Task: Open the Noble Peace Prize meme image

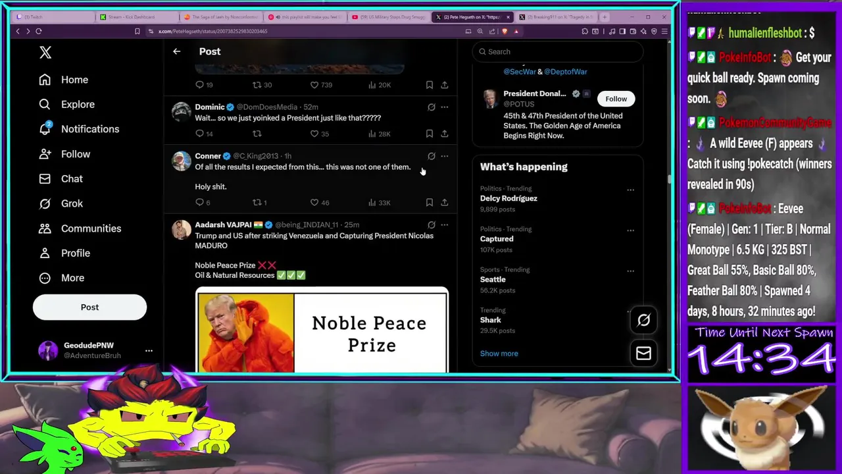Action: 322,330
